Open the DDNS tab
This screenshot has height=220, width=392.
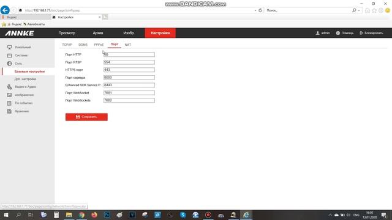pyautogui.click(x=83, y=45)
